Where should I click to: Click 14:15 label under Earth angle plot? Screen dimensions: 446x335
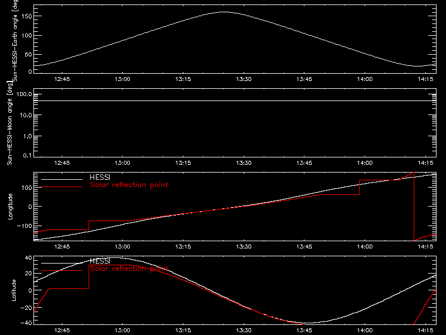pos(425,79)
